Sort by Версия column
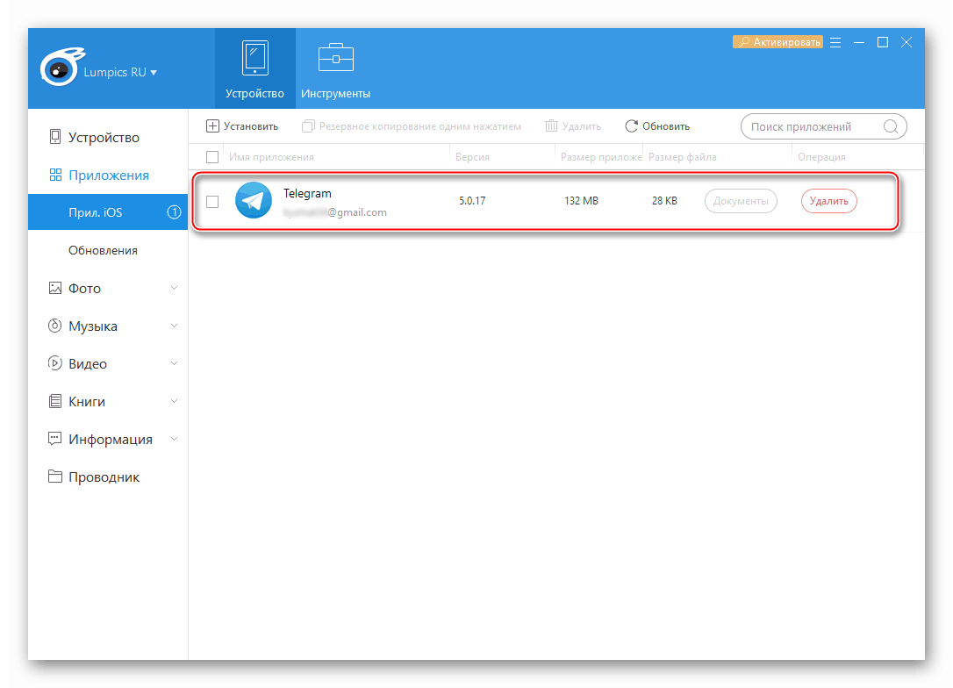953x688 pixels. click(472, 157)
